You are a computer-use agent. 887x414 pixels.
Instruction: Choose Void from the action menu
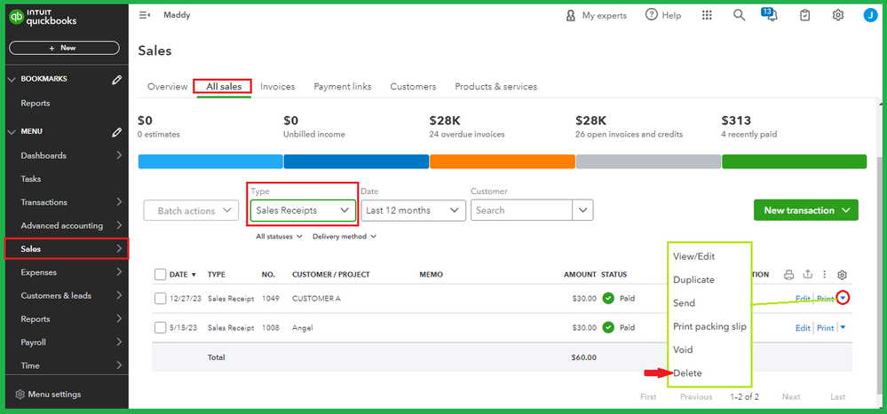(x=683, y=349)
